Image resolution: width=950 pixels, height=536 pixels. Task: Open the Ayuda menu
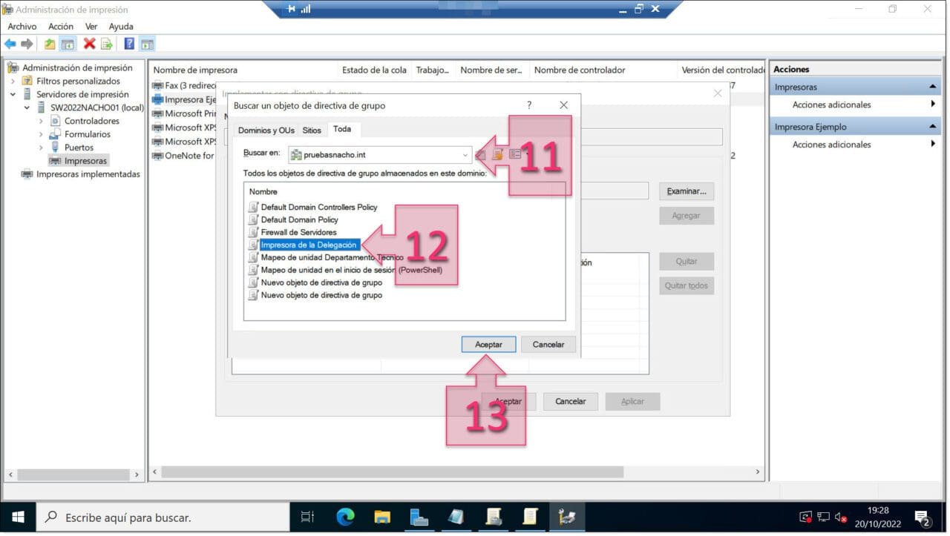(x=121, y=26)
